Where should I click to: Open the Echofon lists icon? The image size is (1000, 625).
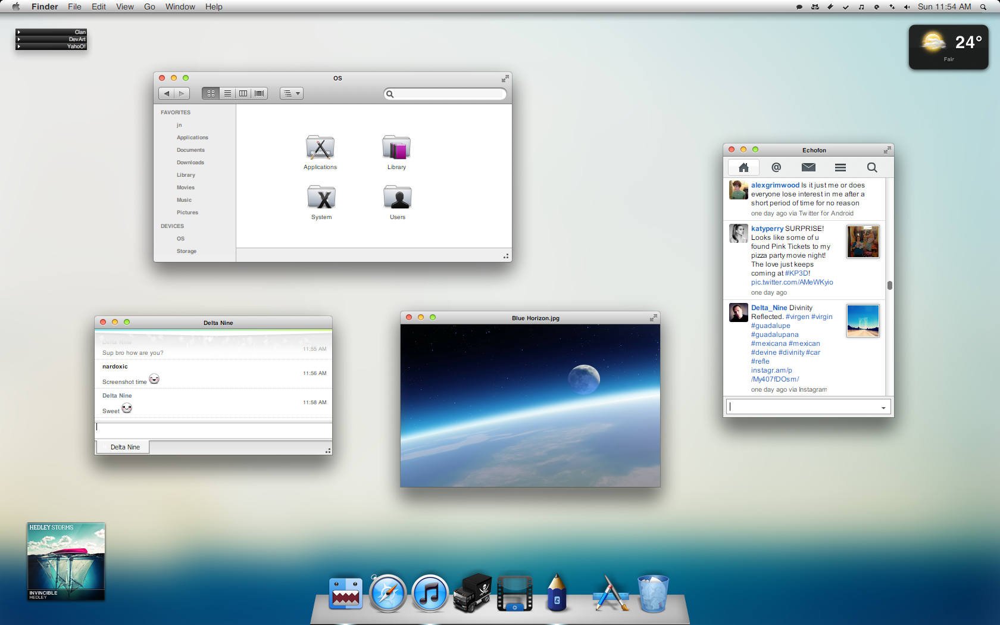tap(840, 168)
